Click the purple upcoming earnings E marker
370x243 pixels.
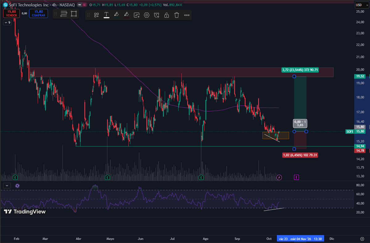point(296,177)
